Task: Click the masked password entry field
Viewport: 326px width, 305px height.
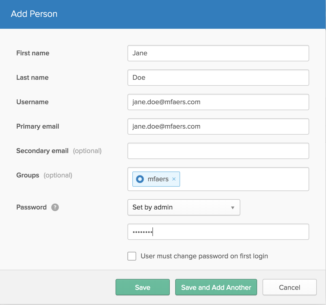Action: 218,232
